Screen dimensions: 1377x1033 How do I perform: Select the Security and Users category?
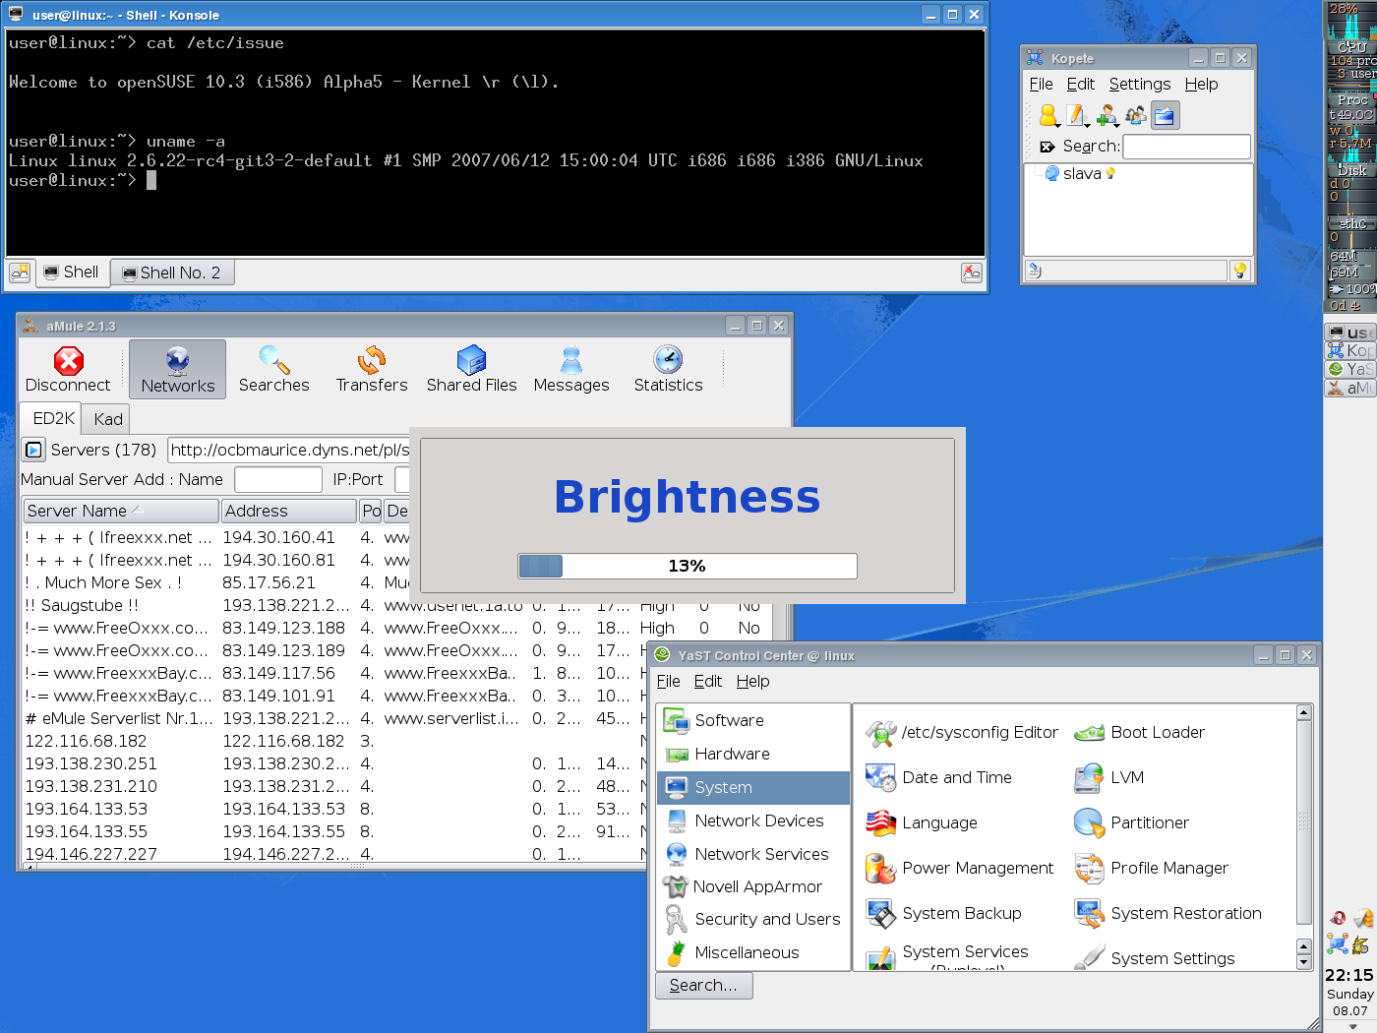click(752, 919)
